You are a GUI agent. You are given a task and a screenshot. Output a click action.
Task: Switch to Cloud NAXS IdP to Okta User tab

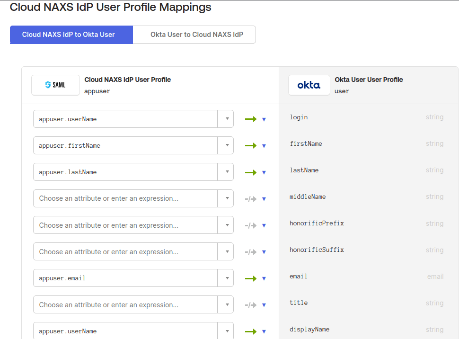coord(71,35)
